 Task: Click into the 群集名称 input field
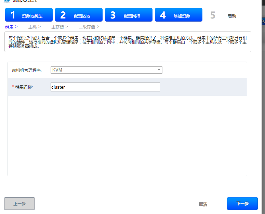pos(105,87)
